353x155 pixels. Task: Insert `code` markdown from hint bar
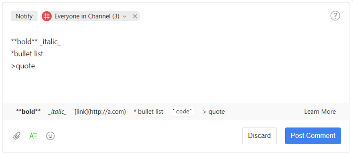pyautogui.click(x=183, y=111)
